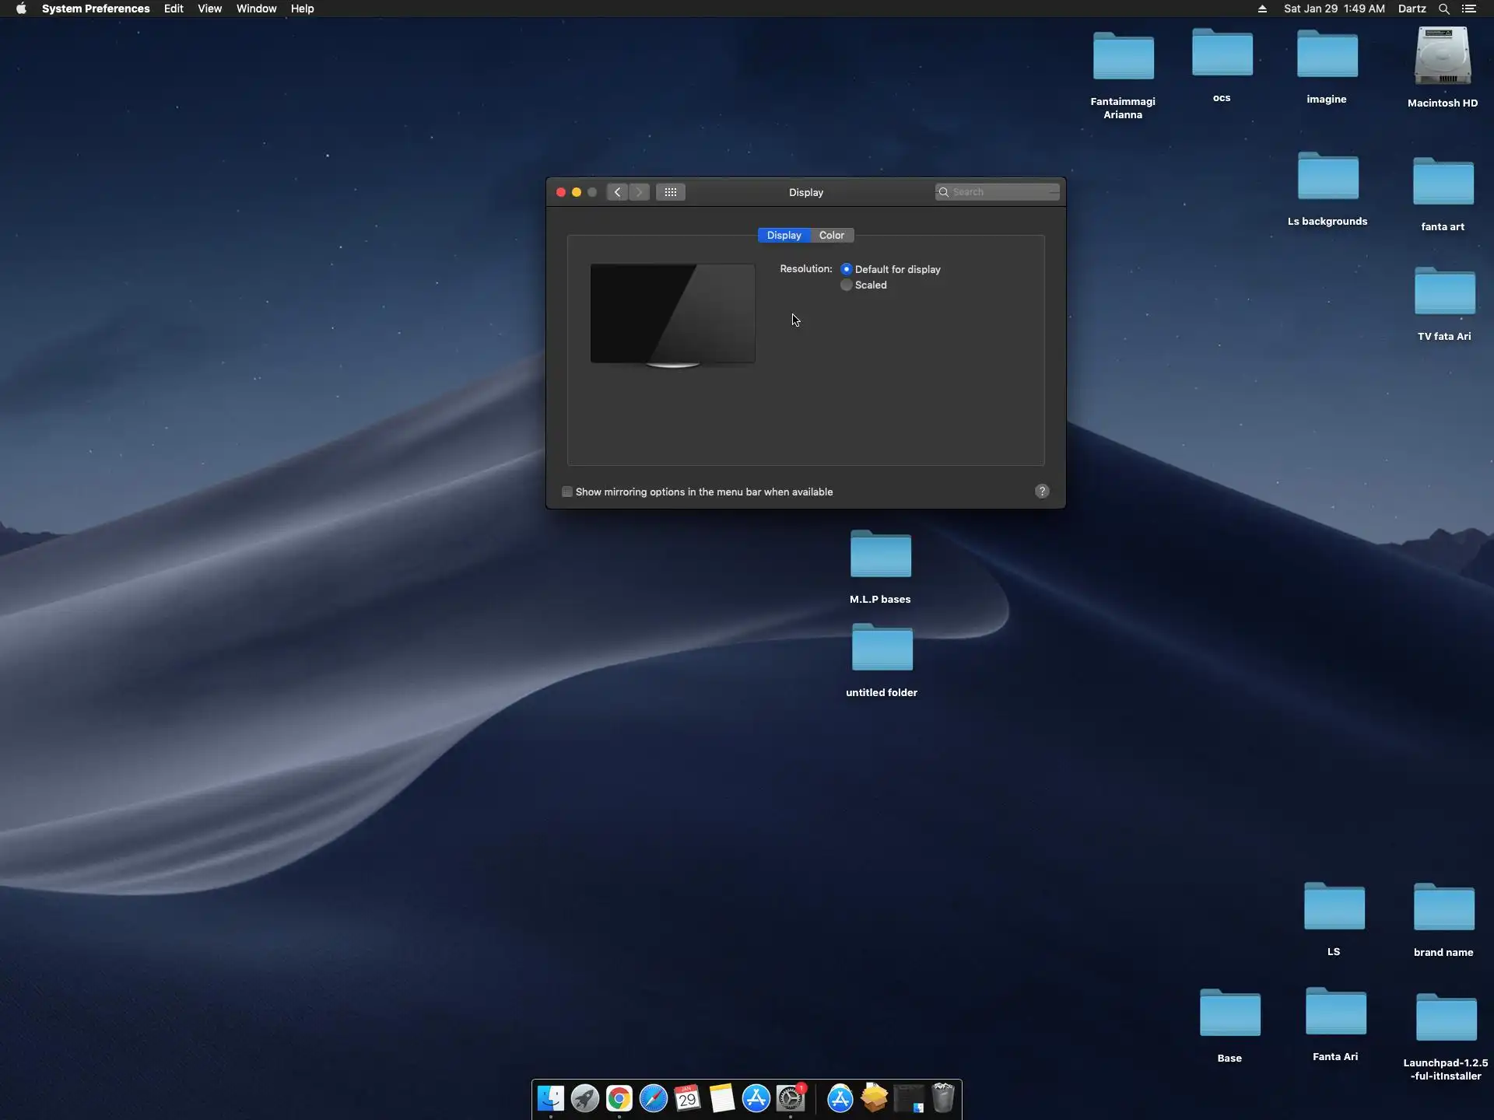Enable Show mirroring options checkbox
Screen dimensions: 1494x1120
pyautogui.click(x=567, y=492)
